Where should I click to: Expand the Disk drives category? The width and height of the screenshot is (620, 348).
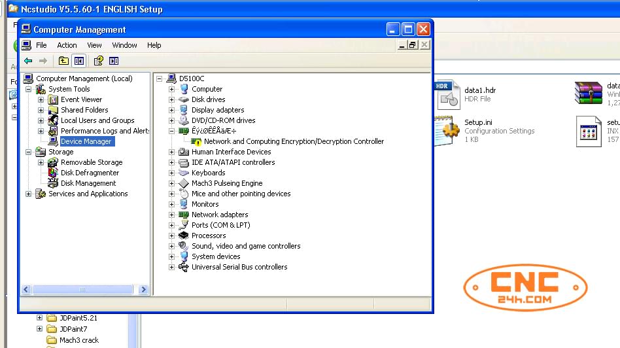171,99
